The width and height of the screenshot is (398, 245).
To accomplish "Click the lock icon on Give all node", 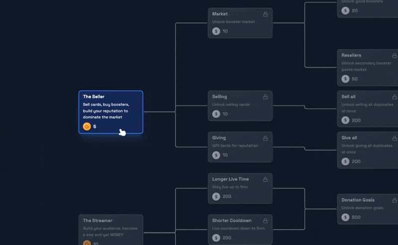I will point(395,138).
